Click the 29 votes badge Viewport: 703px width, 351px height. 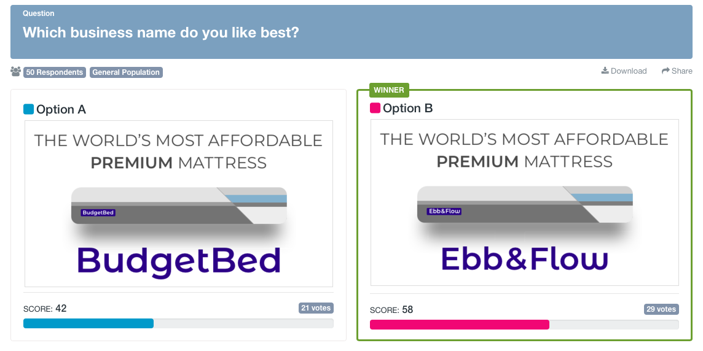click(x=661, y=309)
